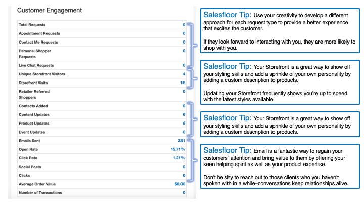Click the Click Rate value 1.21%
Image resolution: width=364 pixels, height=205 pixels.
coord(179,158)
